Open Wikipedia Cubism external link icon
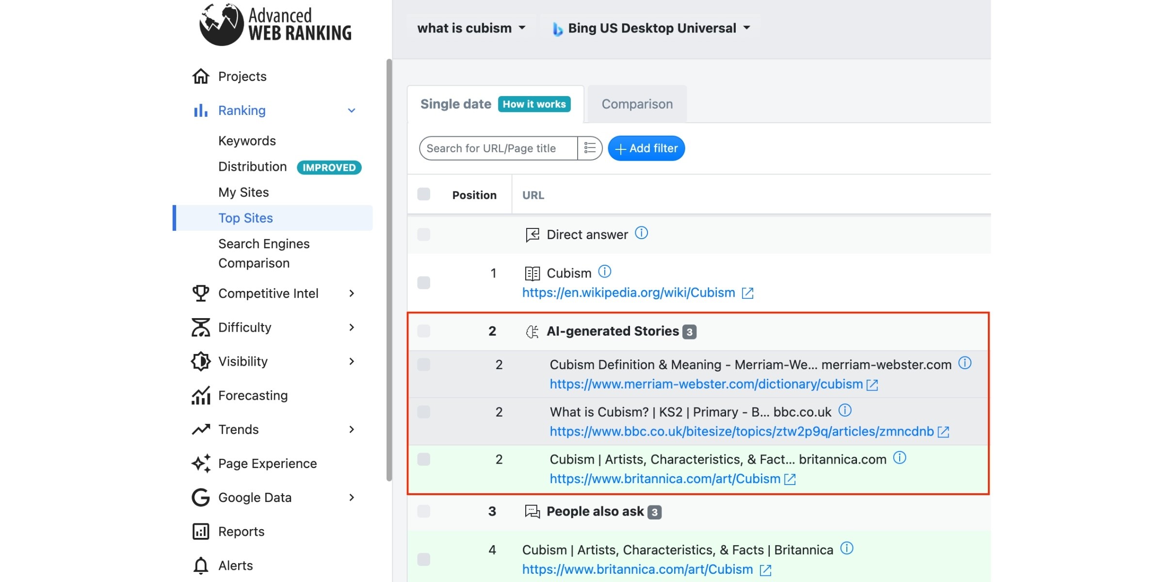 (748, 293)
